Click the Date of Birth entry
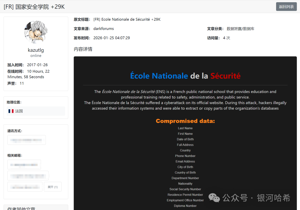300x210 pixels. (x=185, y=139)
